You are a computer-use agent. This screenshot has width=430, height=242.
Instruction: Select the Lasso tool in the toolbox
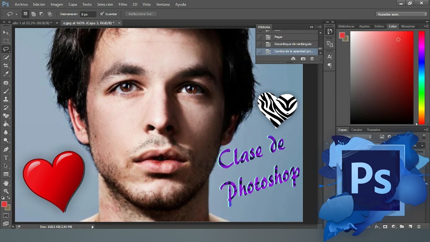pyautogui.click(x=6, y=49)
